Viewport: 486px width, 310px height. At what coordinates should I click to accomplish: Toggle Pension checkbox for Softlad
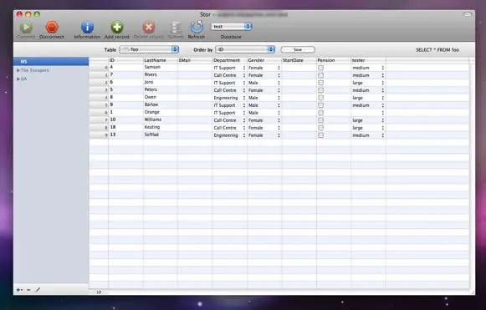point(321,135)
